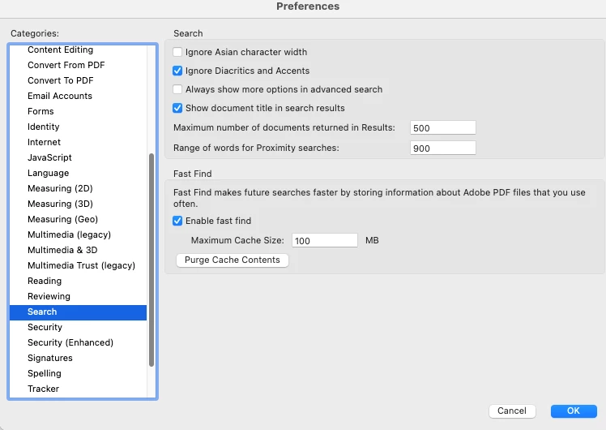Click the maximum documents returned field
Screen dimensions: 606x430
(442, 128)
